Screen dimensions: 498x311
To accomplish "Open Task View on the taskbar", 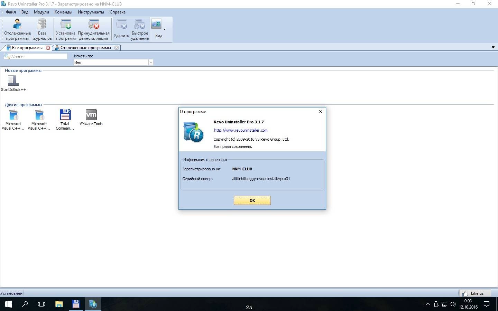I will pyautogui.click(x=41, y=304).
